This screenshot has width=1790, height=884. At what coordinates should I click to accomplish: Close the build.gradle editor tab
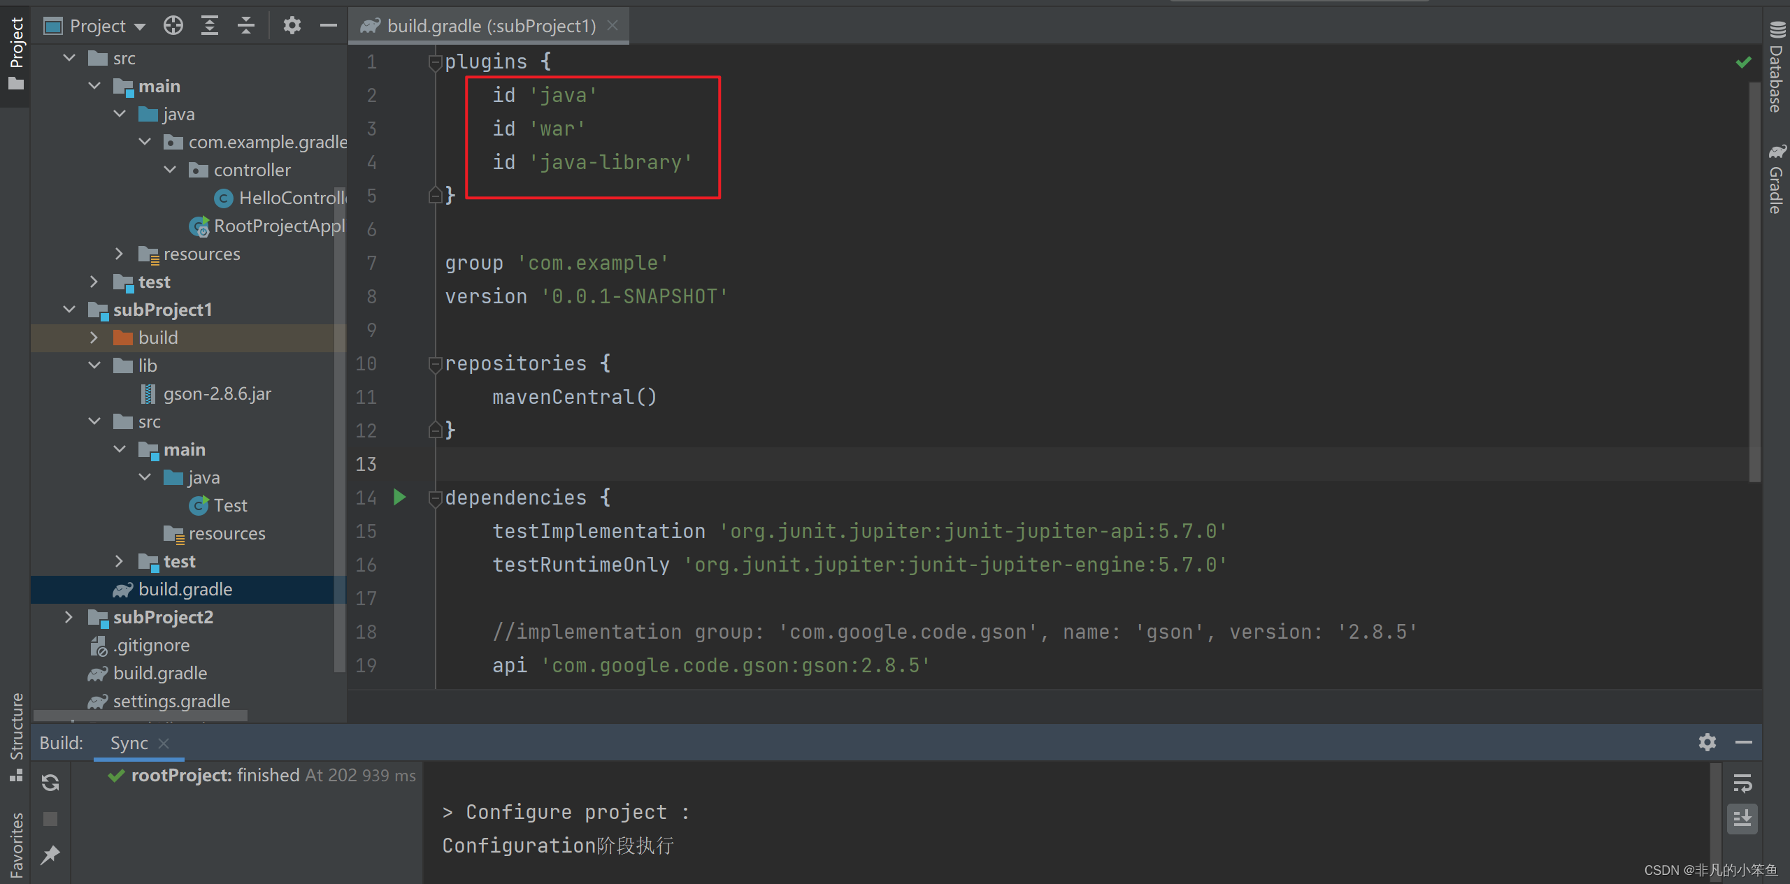pos(613,26)
